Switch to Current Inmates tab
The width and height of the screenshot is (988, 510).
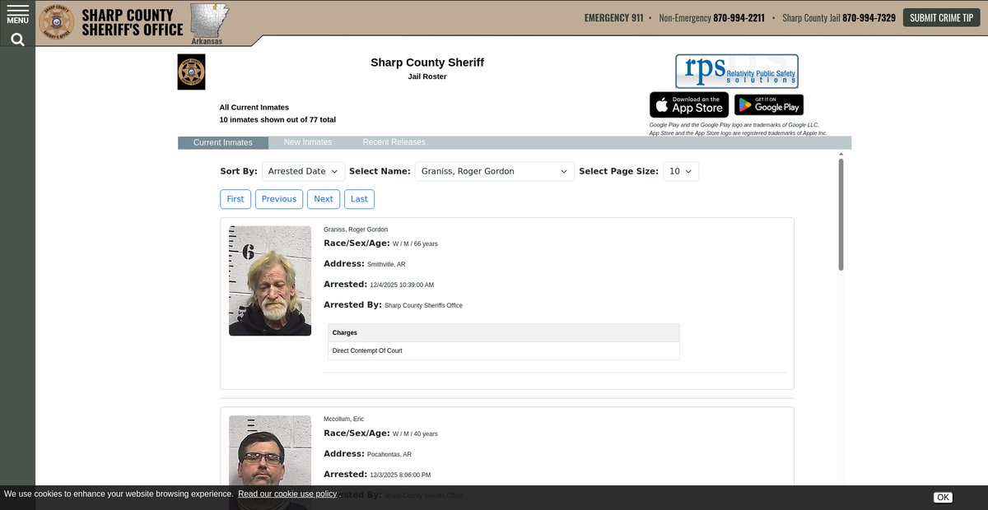click(x=223, y=143)
